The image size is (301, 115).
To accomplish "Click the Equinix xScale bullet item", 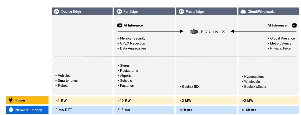I will pyautogui.click(x=255, y=87).
